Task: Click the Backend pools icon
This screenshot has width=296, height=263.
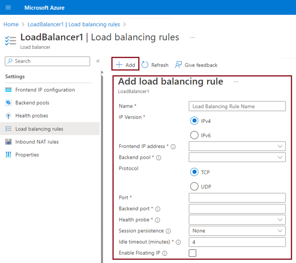Action: [8, 103]
